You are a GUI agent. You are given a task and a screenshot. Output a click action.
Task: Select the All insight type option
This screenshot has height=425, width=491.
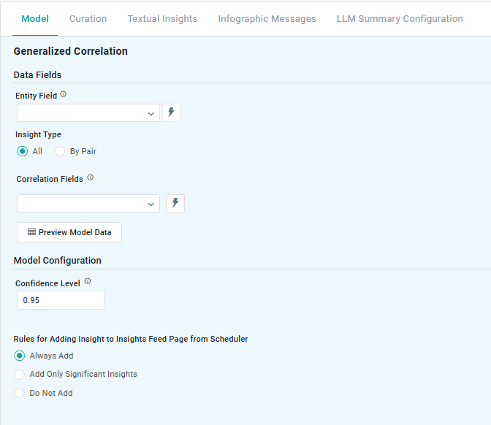tap(22, 152)
